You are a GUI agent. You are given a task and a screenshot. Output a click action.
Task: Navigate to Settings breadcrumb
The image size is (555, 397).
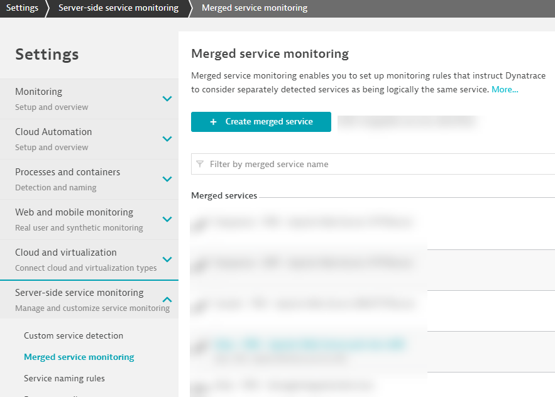pyautogui.click(x=22, y=8)
